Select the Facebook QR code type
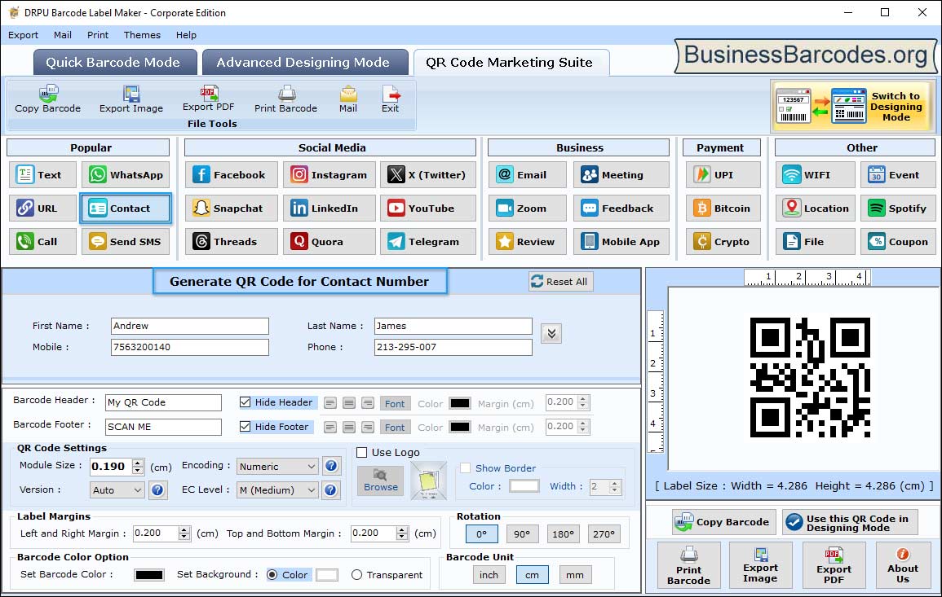Image resolution: width=942 pixels, height=597 pixels. pos(232,174)
